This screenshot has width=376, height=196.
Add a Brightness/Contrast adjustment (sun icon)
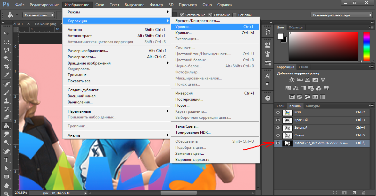click(x=292, y=80)
